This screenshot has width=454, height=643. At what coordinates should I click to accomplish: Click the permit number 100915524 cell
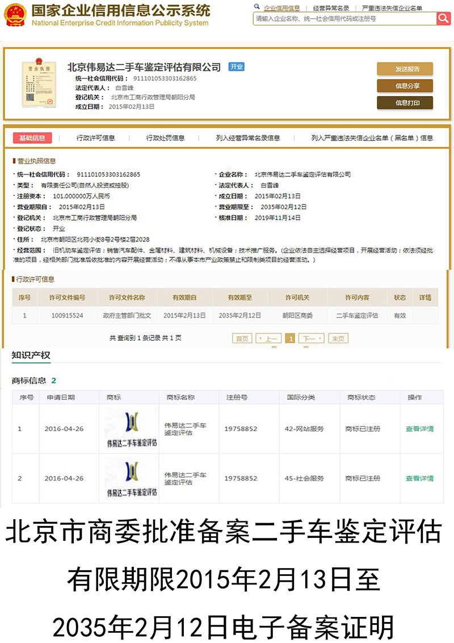pos(67,315)
